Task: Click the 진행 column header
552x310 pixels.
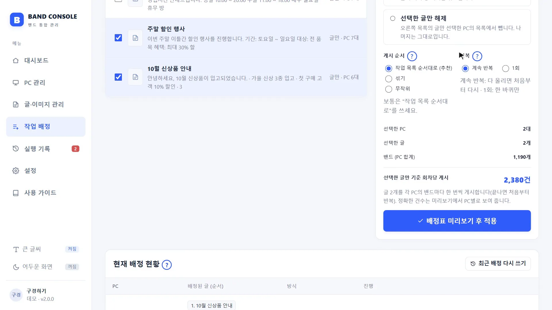Action: point(368,286)
